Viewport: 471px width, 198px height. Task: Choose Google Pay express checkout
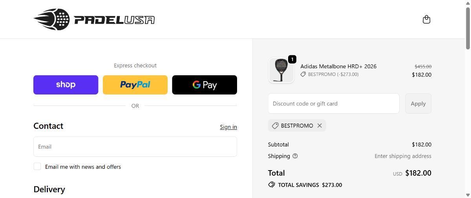[204, 85]
